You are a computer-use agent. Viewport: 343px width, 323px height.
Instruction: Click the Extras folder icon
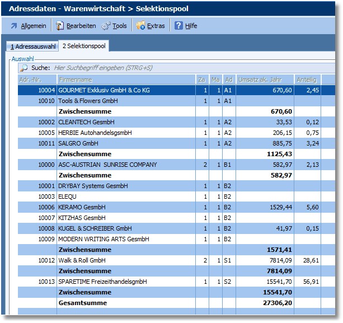140,26
